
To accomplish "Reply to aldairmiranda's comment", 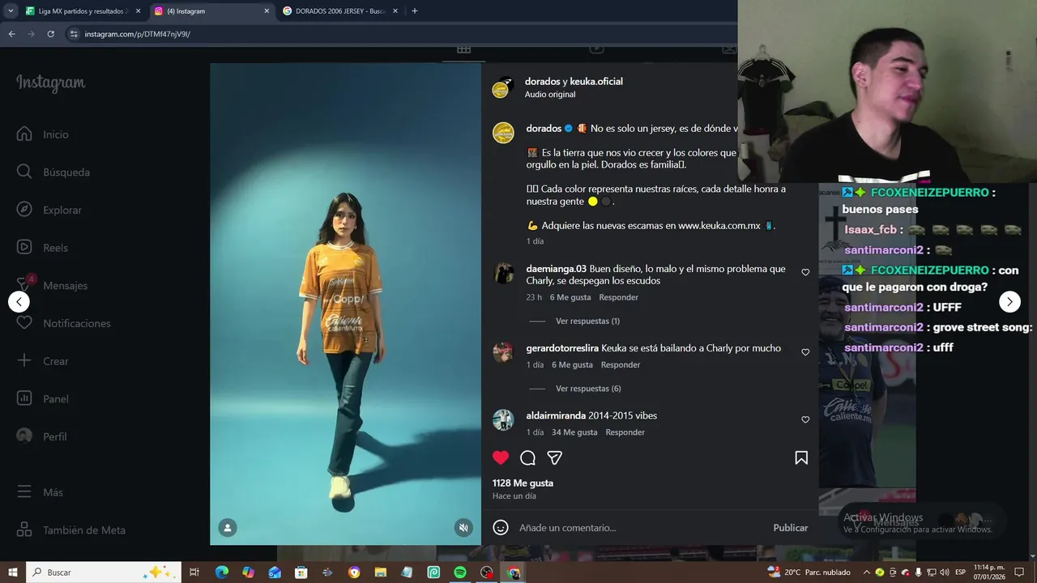I will 625,432.
